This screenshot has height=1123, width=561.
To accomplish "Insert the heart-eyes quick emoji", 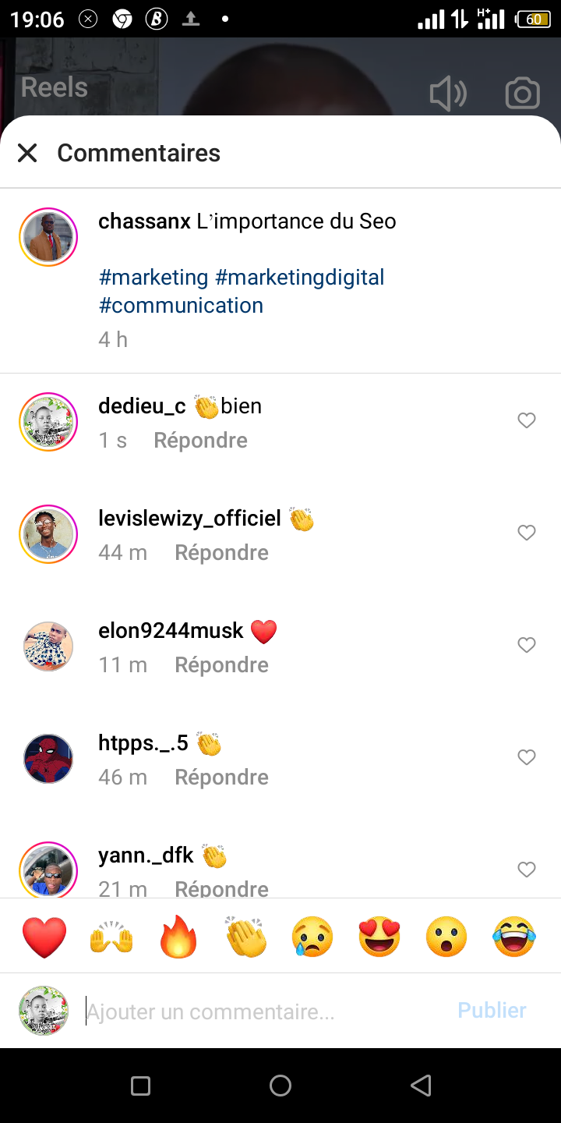I will coord(379,937).
